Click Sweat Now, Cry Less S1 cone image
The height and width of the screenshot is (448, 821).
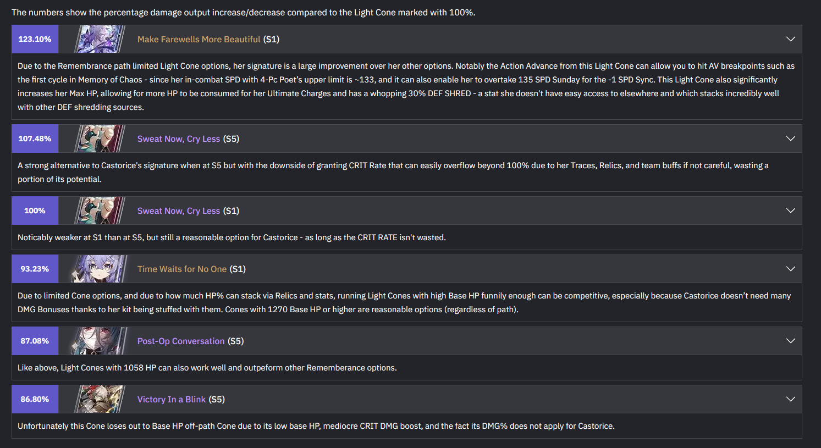coord(100,211)
